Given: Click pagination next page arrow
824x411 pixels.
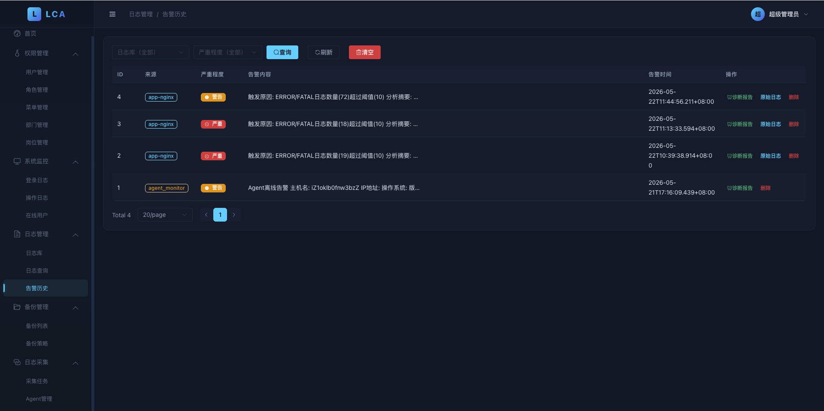Looking at the screenshot, I should click(234, 215).
